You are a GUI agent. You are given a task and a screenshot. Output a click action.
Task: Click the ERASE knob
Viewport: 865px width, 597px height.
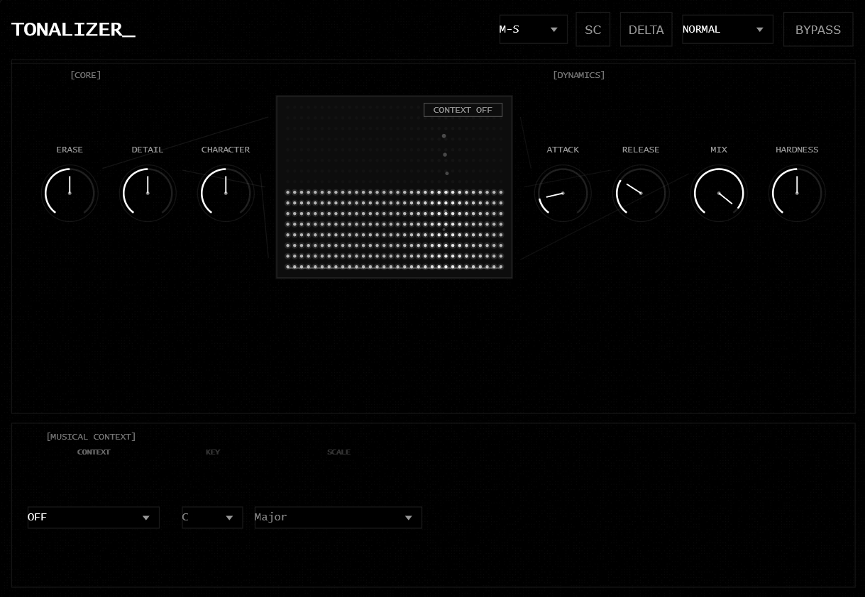click(x=70, y=193)
